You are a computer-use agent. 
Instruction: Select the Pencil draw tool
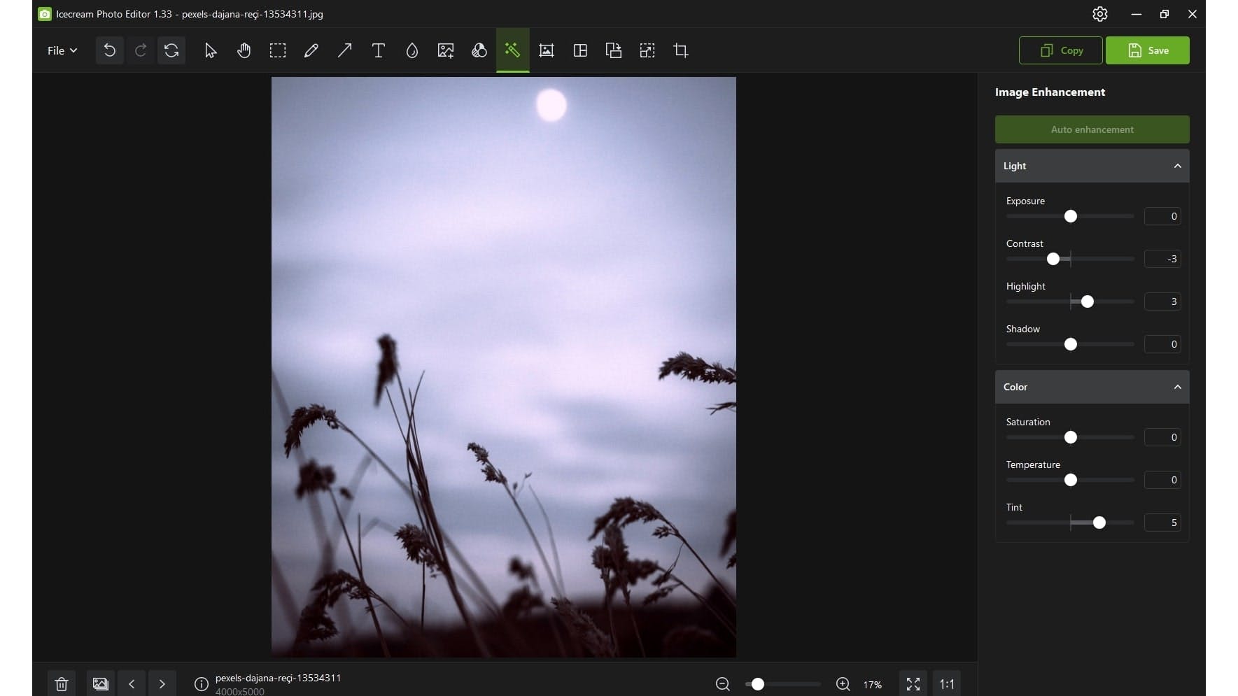[311, 50]
